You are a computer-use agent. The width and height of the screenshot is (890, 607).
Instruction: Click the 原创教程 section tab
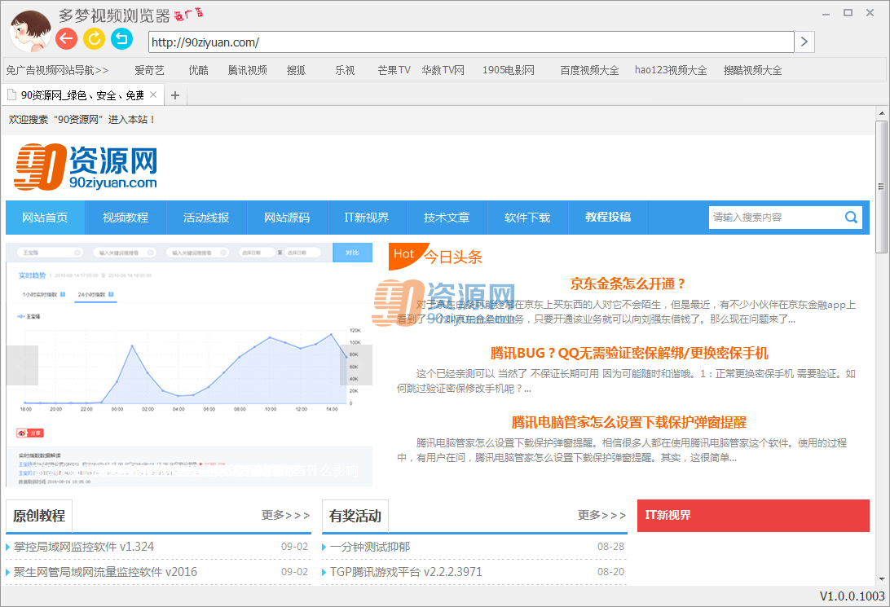39,516
